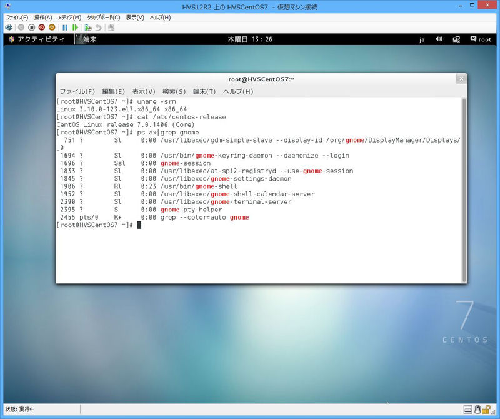500x419 pixels.
Task: Click the PID 1952 gnome-shell-calendar-server row
Action: [x=187, y=194]
